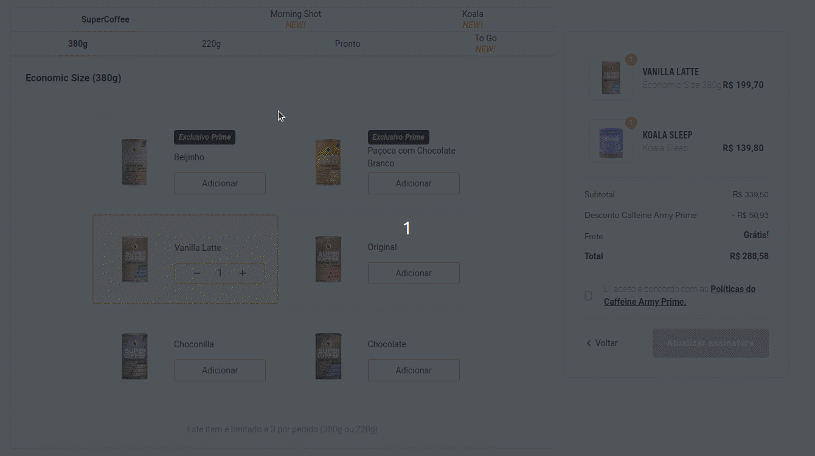The width and height of the screenshot is (815, 456).
Task: Open Vanilla Latte thumbnail in cart summary
Action: click(x=611, y=78)
